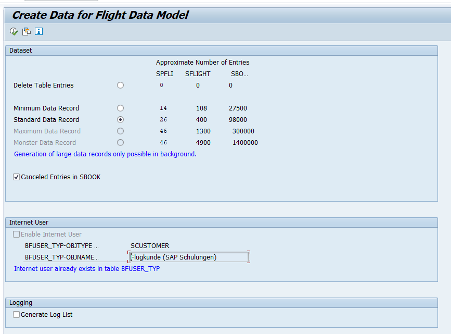Select the Monster Data Record radio button
Viewport: 451px width, 334px height.
coord(121,143)
